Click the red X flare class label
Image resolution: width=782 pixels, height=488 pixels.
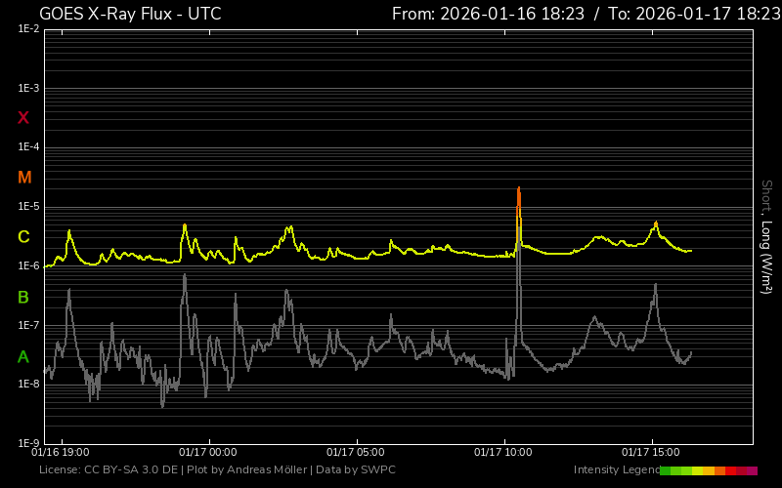(24, 118)
